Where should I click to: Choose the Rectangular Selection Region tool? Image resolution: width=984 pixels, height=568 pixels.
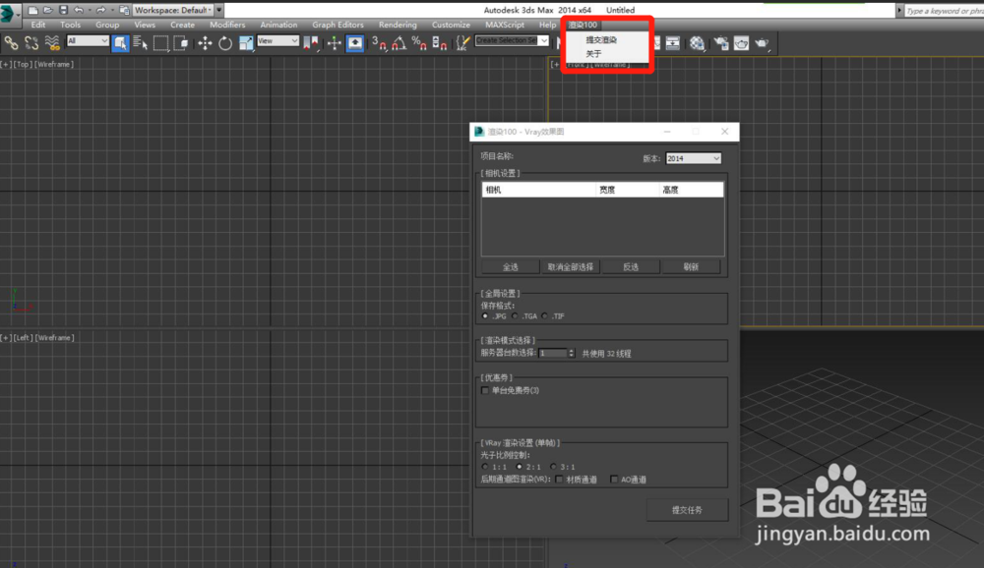tap(160, 42)
